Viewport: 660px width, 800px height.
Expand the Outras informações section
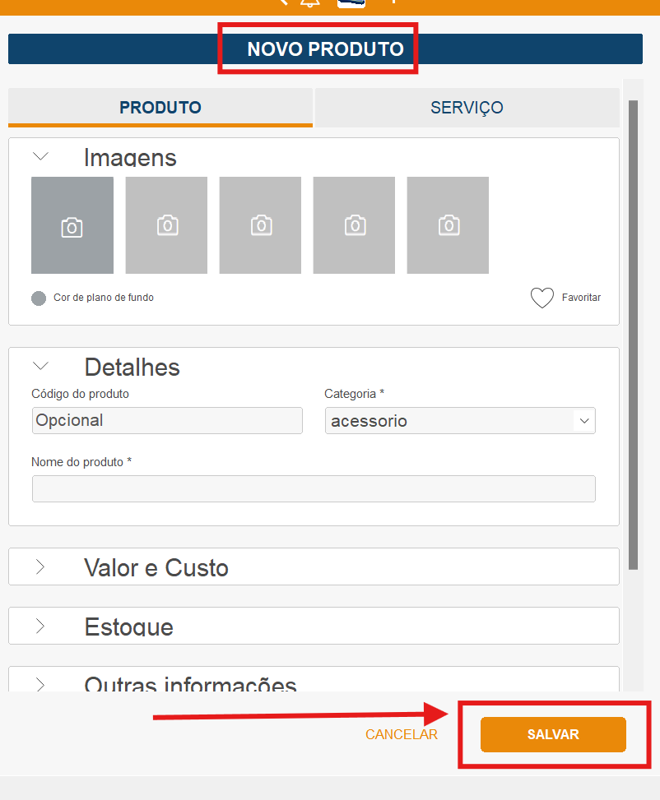coord(40,682)
